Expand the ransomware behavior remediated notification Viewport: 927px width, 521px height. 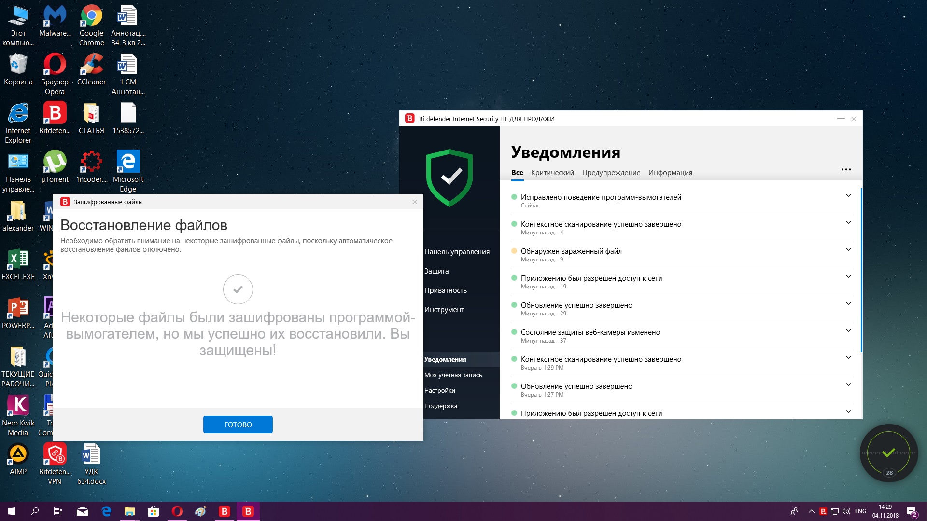pyautogui.click(x=848, y=195)
